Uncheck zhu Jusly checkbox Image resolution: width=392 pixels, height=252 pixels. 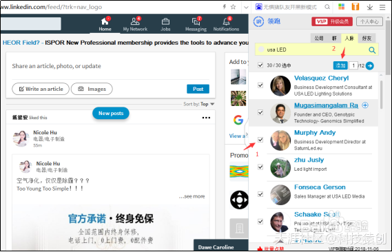pos(260,167)
